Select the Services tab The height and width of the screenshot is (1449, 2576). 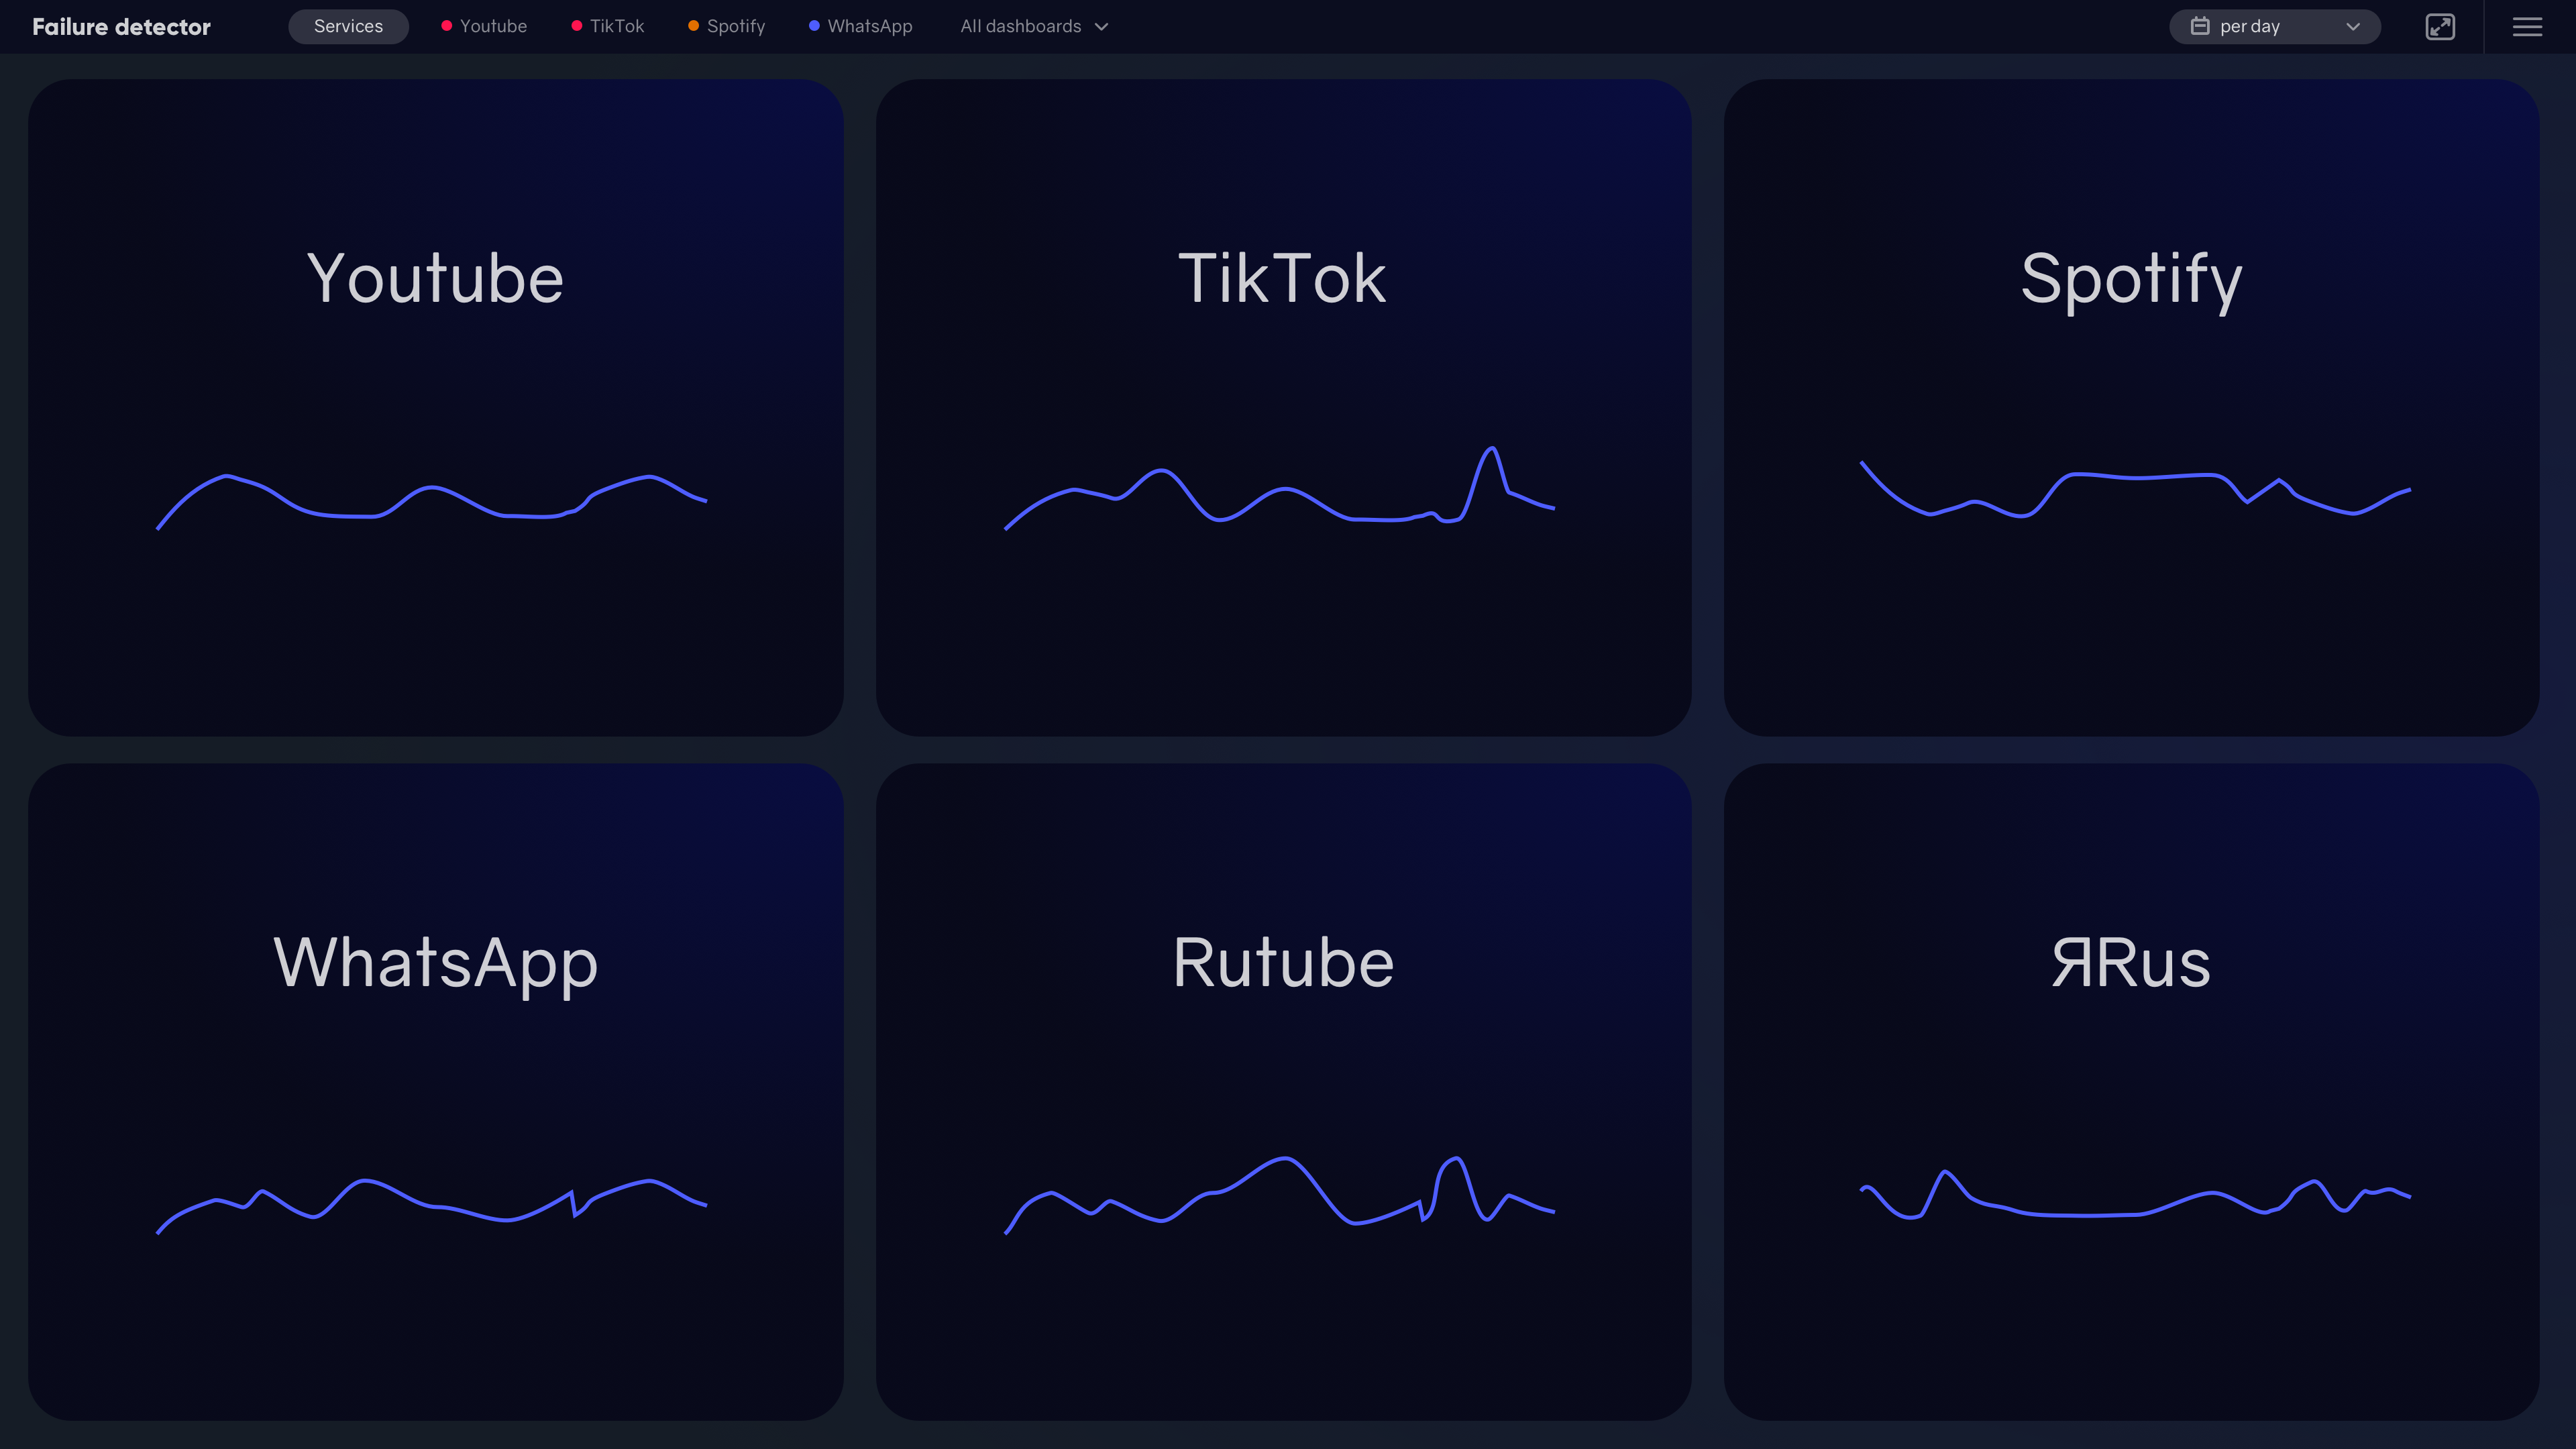(348, 27)
